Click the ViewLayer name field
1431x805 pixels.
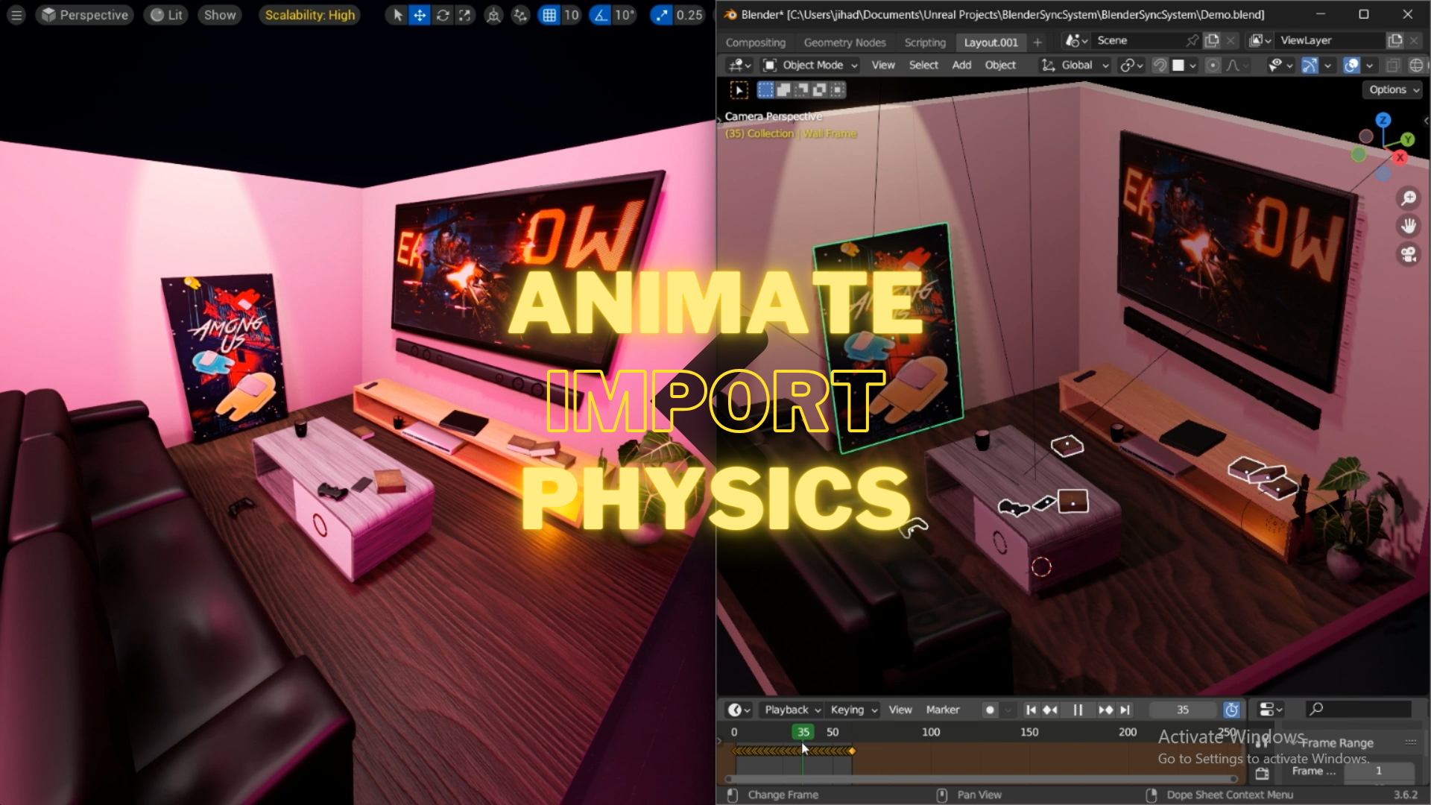click(x=1329, y=41)
